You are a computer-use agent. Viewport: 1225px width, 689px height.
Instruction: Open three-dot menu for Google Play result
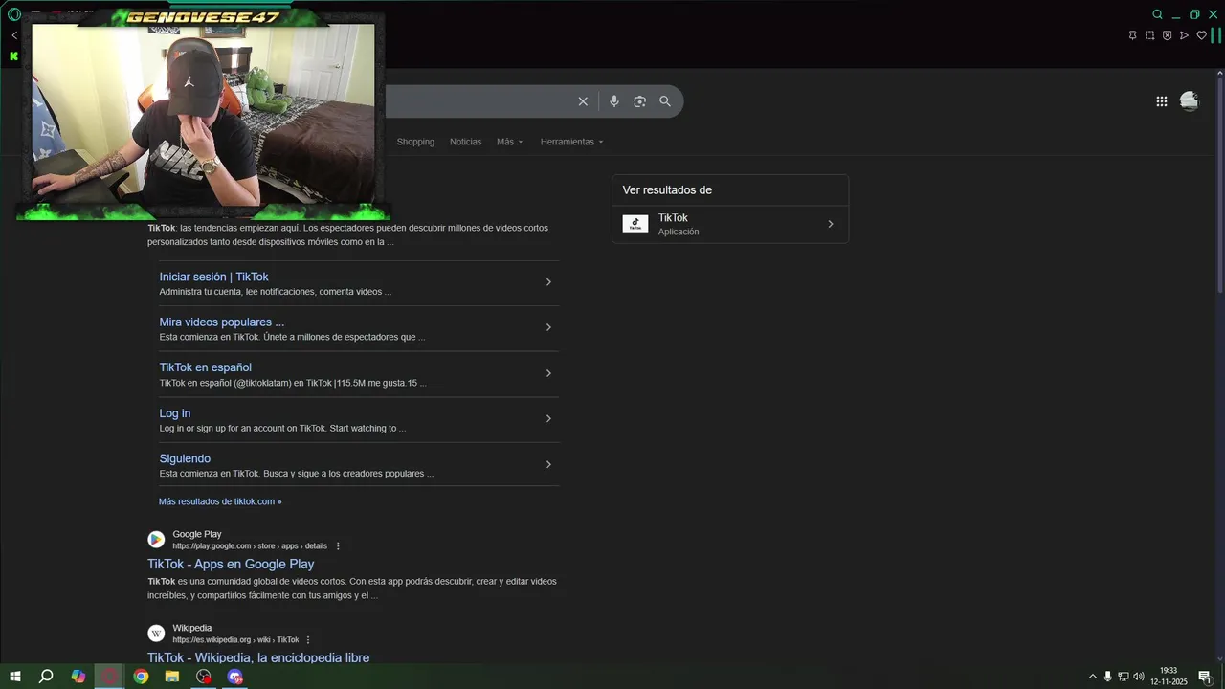click(338, 546)
